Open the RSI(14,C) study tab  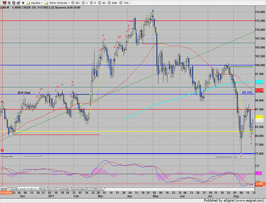(98, 189)
